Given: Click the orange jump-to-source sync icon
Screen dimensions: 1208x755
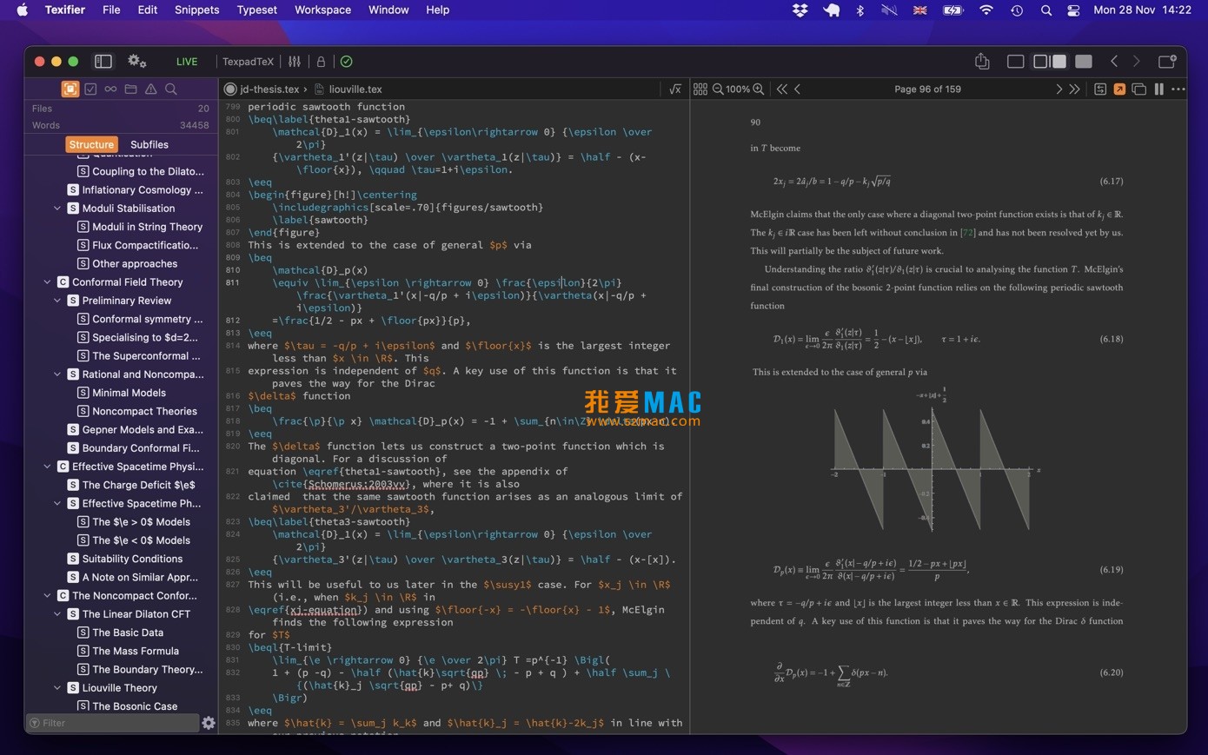Looking at the screenshot, I should click(1120, 89).
